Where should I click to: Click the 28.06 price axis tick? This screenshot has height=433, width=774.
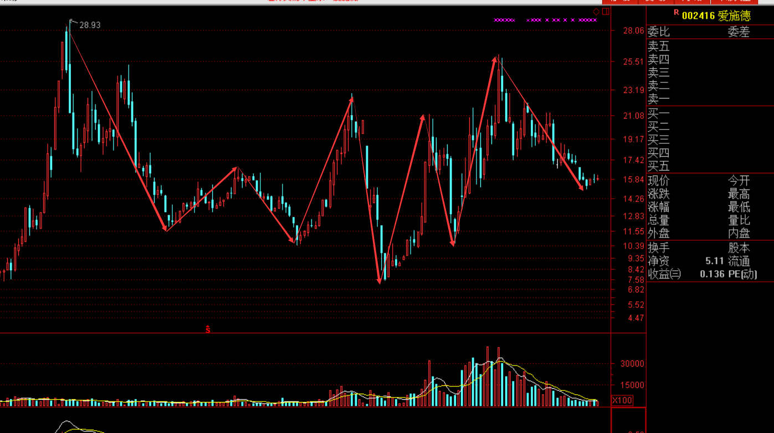click(x=633, y=31)
